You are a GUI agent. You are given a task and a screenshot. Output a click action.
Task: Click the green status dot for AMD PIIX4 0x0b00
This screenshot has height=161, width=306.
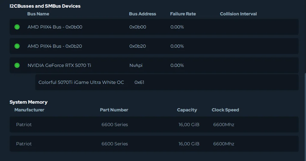click(17, 27)
